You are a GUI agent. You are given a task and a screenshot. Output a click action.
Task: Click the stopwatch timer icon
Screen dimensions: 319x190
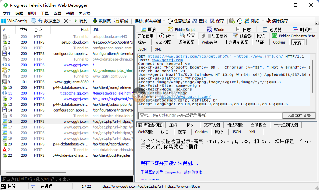click(x=240, y=21)
